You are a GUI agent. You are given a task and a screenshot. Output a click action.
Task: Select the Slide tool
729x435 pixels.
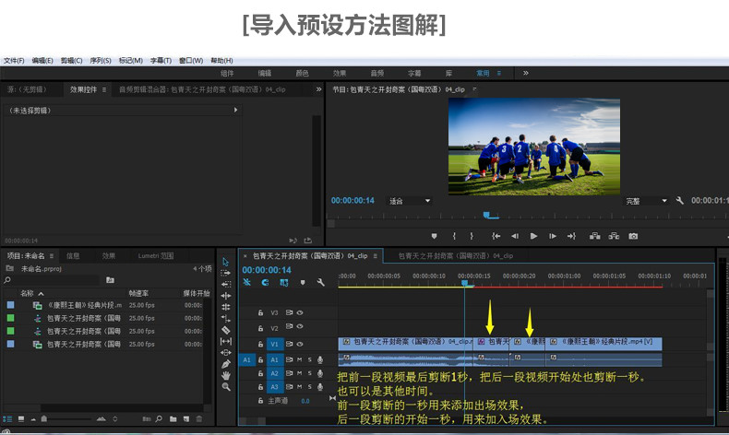coord(226,352)
